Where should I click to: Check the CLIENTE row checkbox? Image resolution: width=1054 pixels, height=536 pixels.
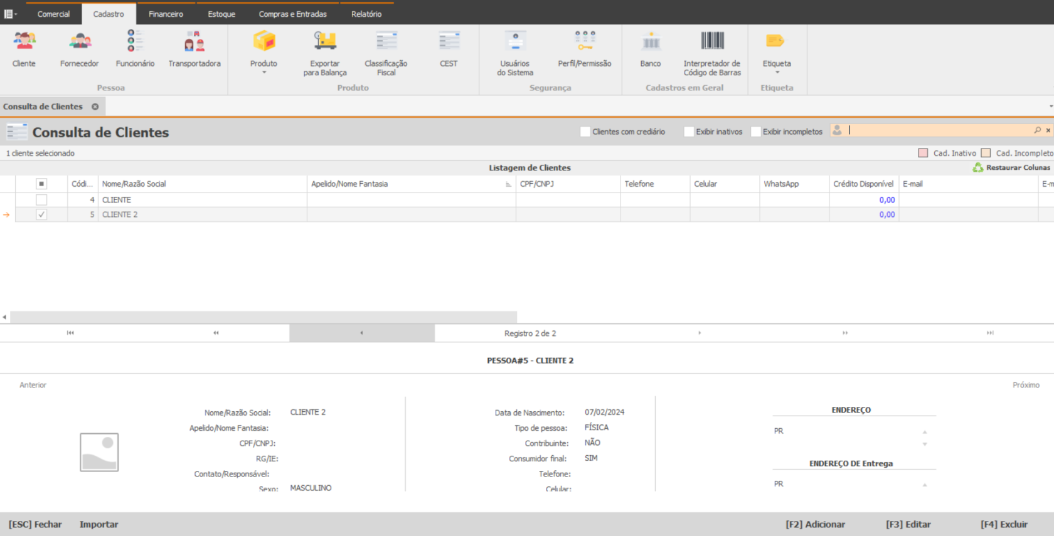click(41, 200)
